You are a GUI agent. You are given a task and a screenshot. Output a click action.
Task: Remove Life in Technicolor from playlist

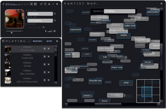click(x=49, y=80)
